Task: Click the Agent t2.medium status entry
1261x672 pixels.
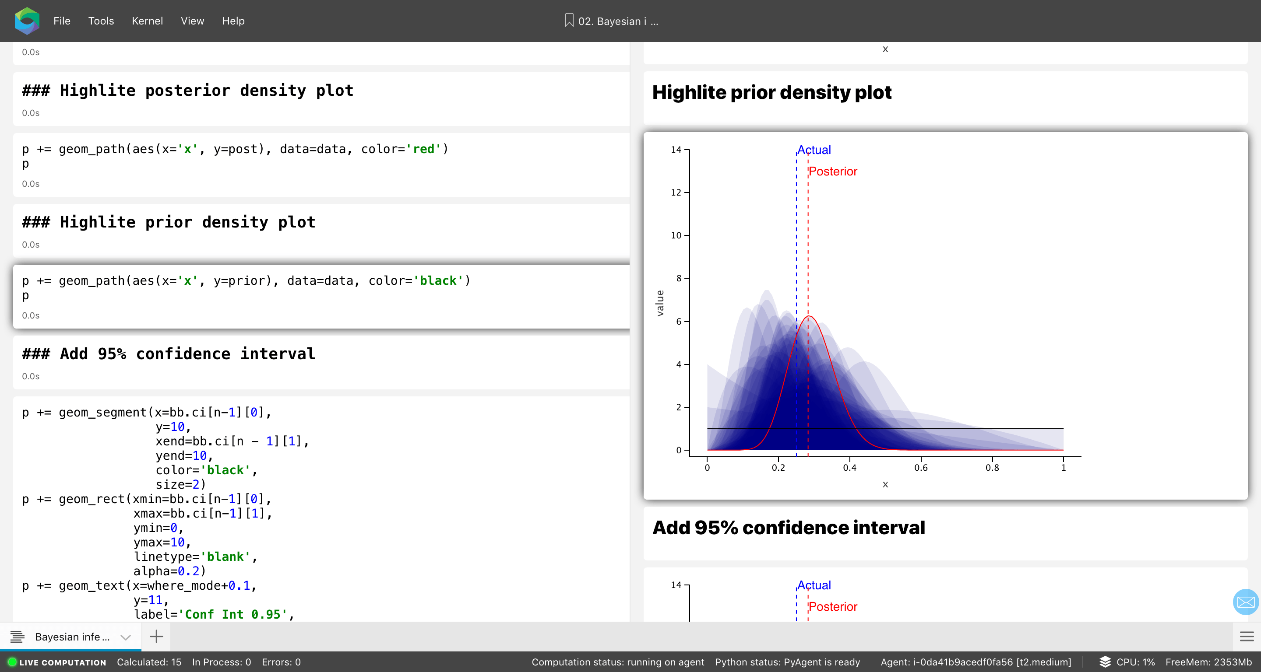Action: click(x=976, y=662)
